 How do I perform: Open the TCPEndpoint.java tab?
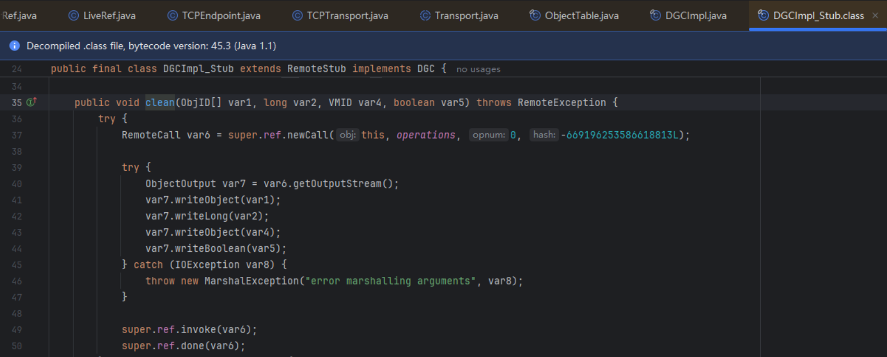[221, 16]
